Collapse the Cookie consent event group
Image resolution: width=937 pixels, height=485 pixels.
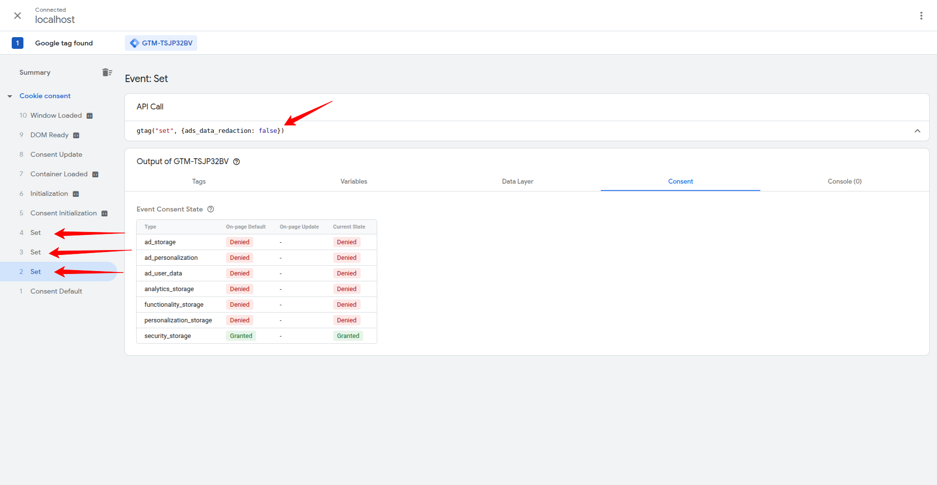click(10, 96)
